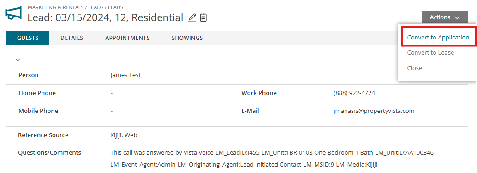Click the person name James Test
Image resolution: width=477 pixels, height=173 pixels.
pyautogui.click(x=125, y=75)
